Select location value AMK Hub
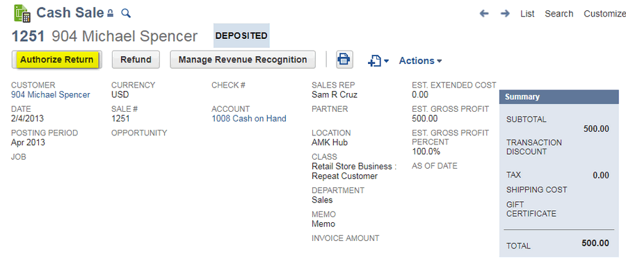 (x=330, y=143)
